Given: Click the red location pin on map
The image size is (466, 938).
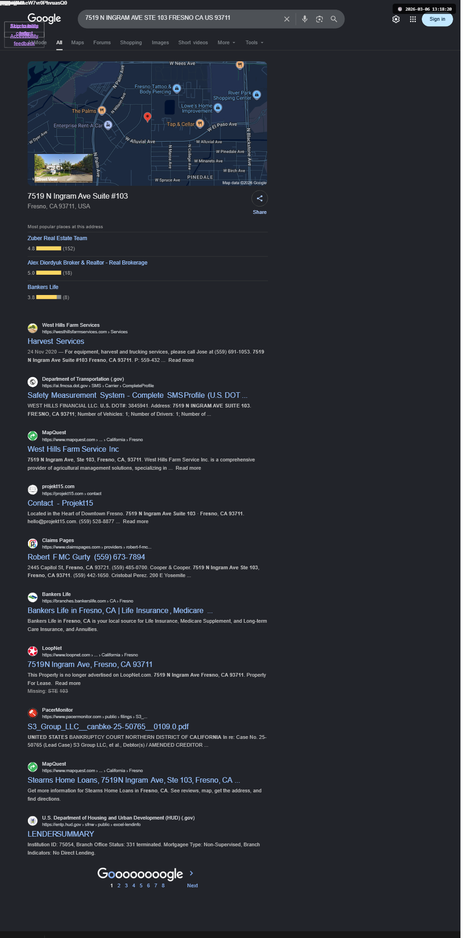Looking at the screenshot, I should click(147, 117).
